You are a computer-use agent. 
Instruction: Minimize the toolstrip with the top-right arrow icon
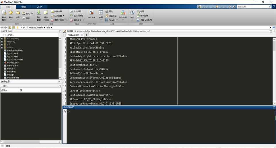coord(274,7)
